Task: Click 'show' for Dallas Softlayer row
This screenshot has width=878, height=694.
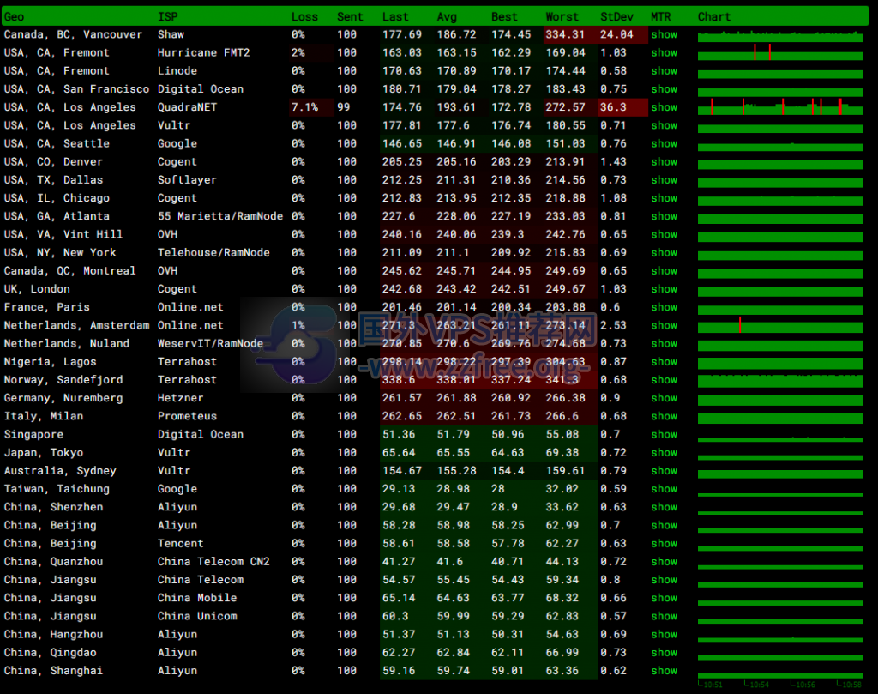Action: point(665,180)
